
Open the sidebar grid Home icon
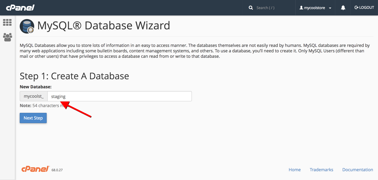pyautogui.click(x=7, y=22)
